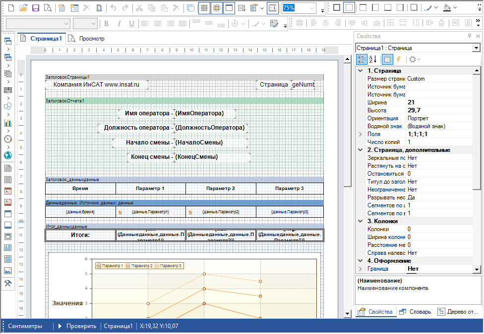Select Image component tool
Screen dimensions: 484x334
pos(8,271)
